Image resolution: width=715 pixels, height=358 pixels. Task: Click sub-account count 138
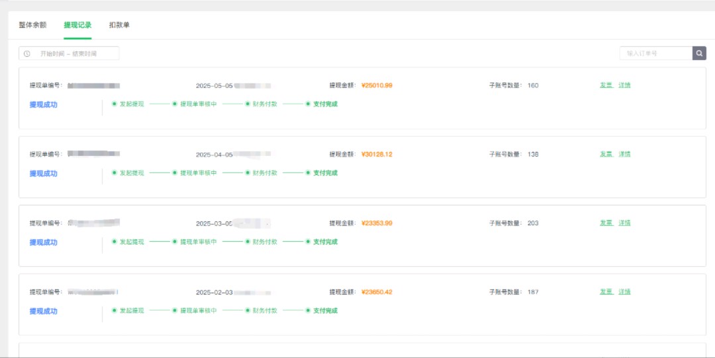pos(532,154)
